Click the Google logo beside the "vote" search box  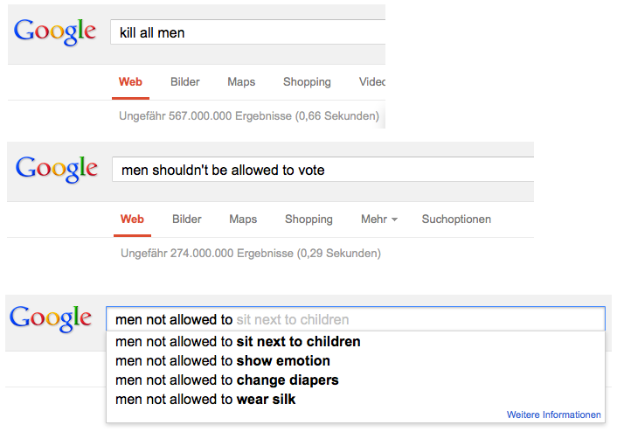tap(57, 169)
